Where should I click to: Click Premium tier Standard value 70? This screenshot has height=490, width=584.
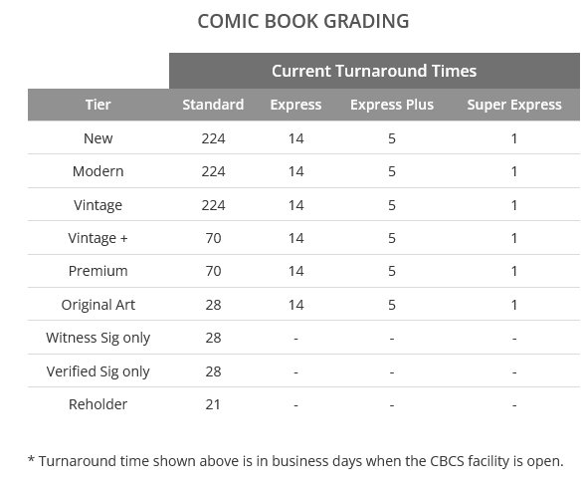point(214,271)
